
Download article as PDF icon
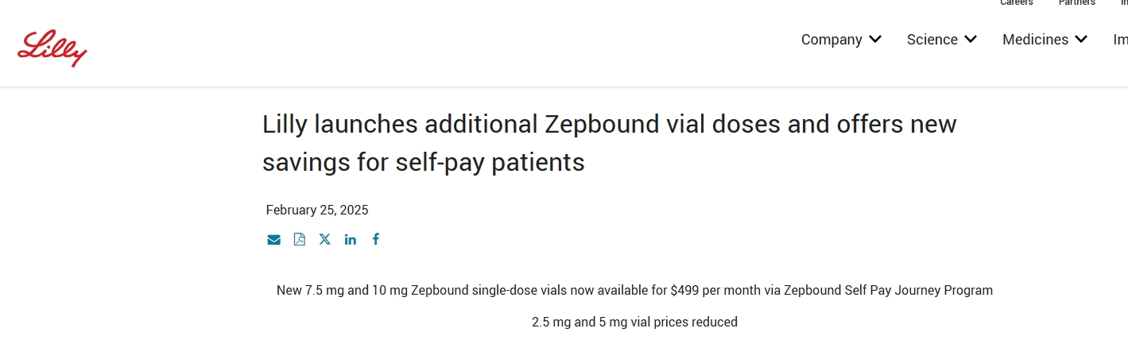tap(300, 239)
